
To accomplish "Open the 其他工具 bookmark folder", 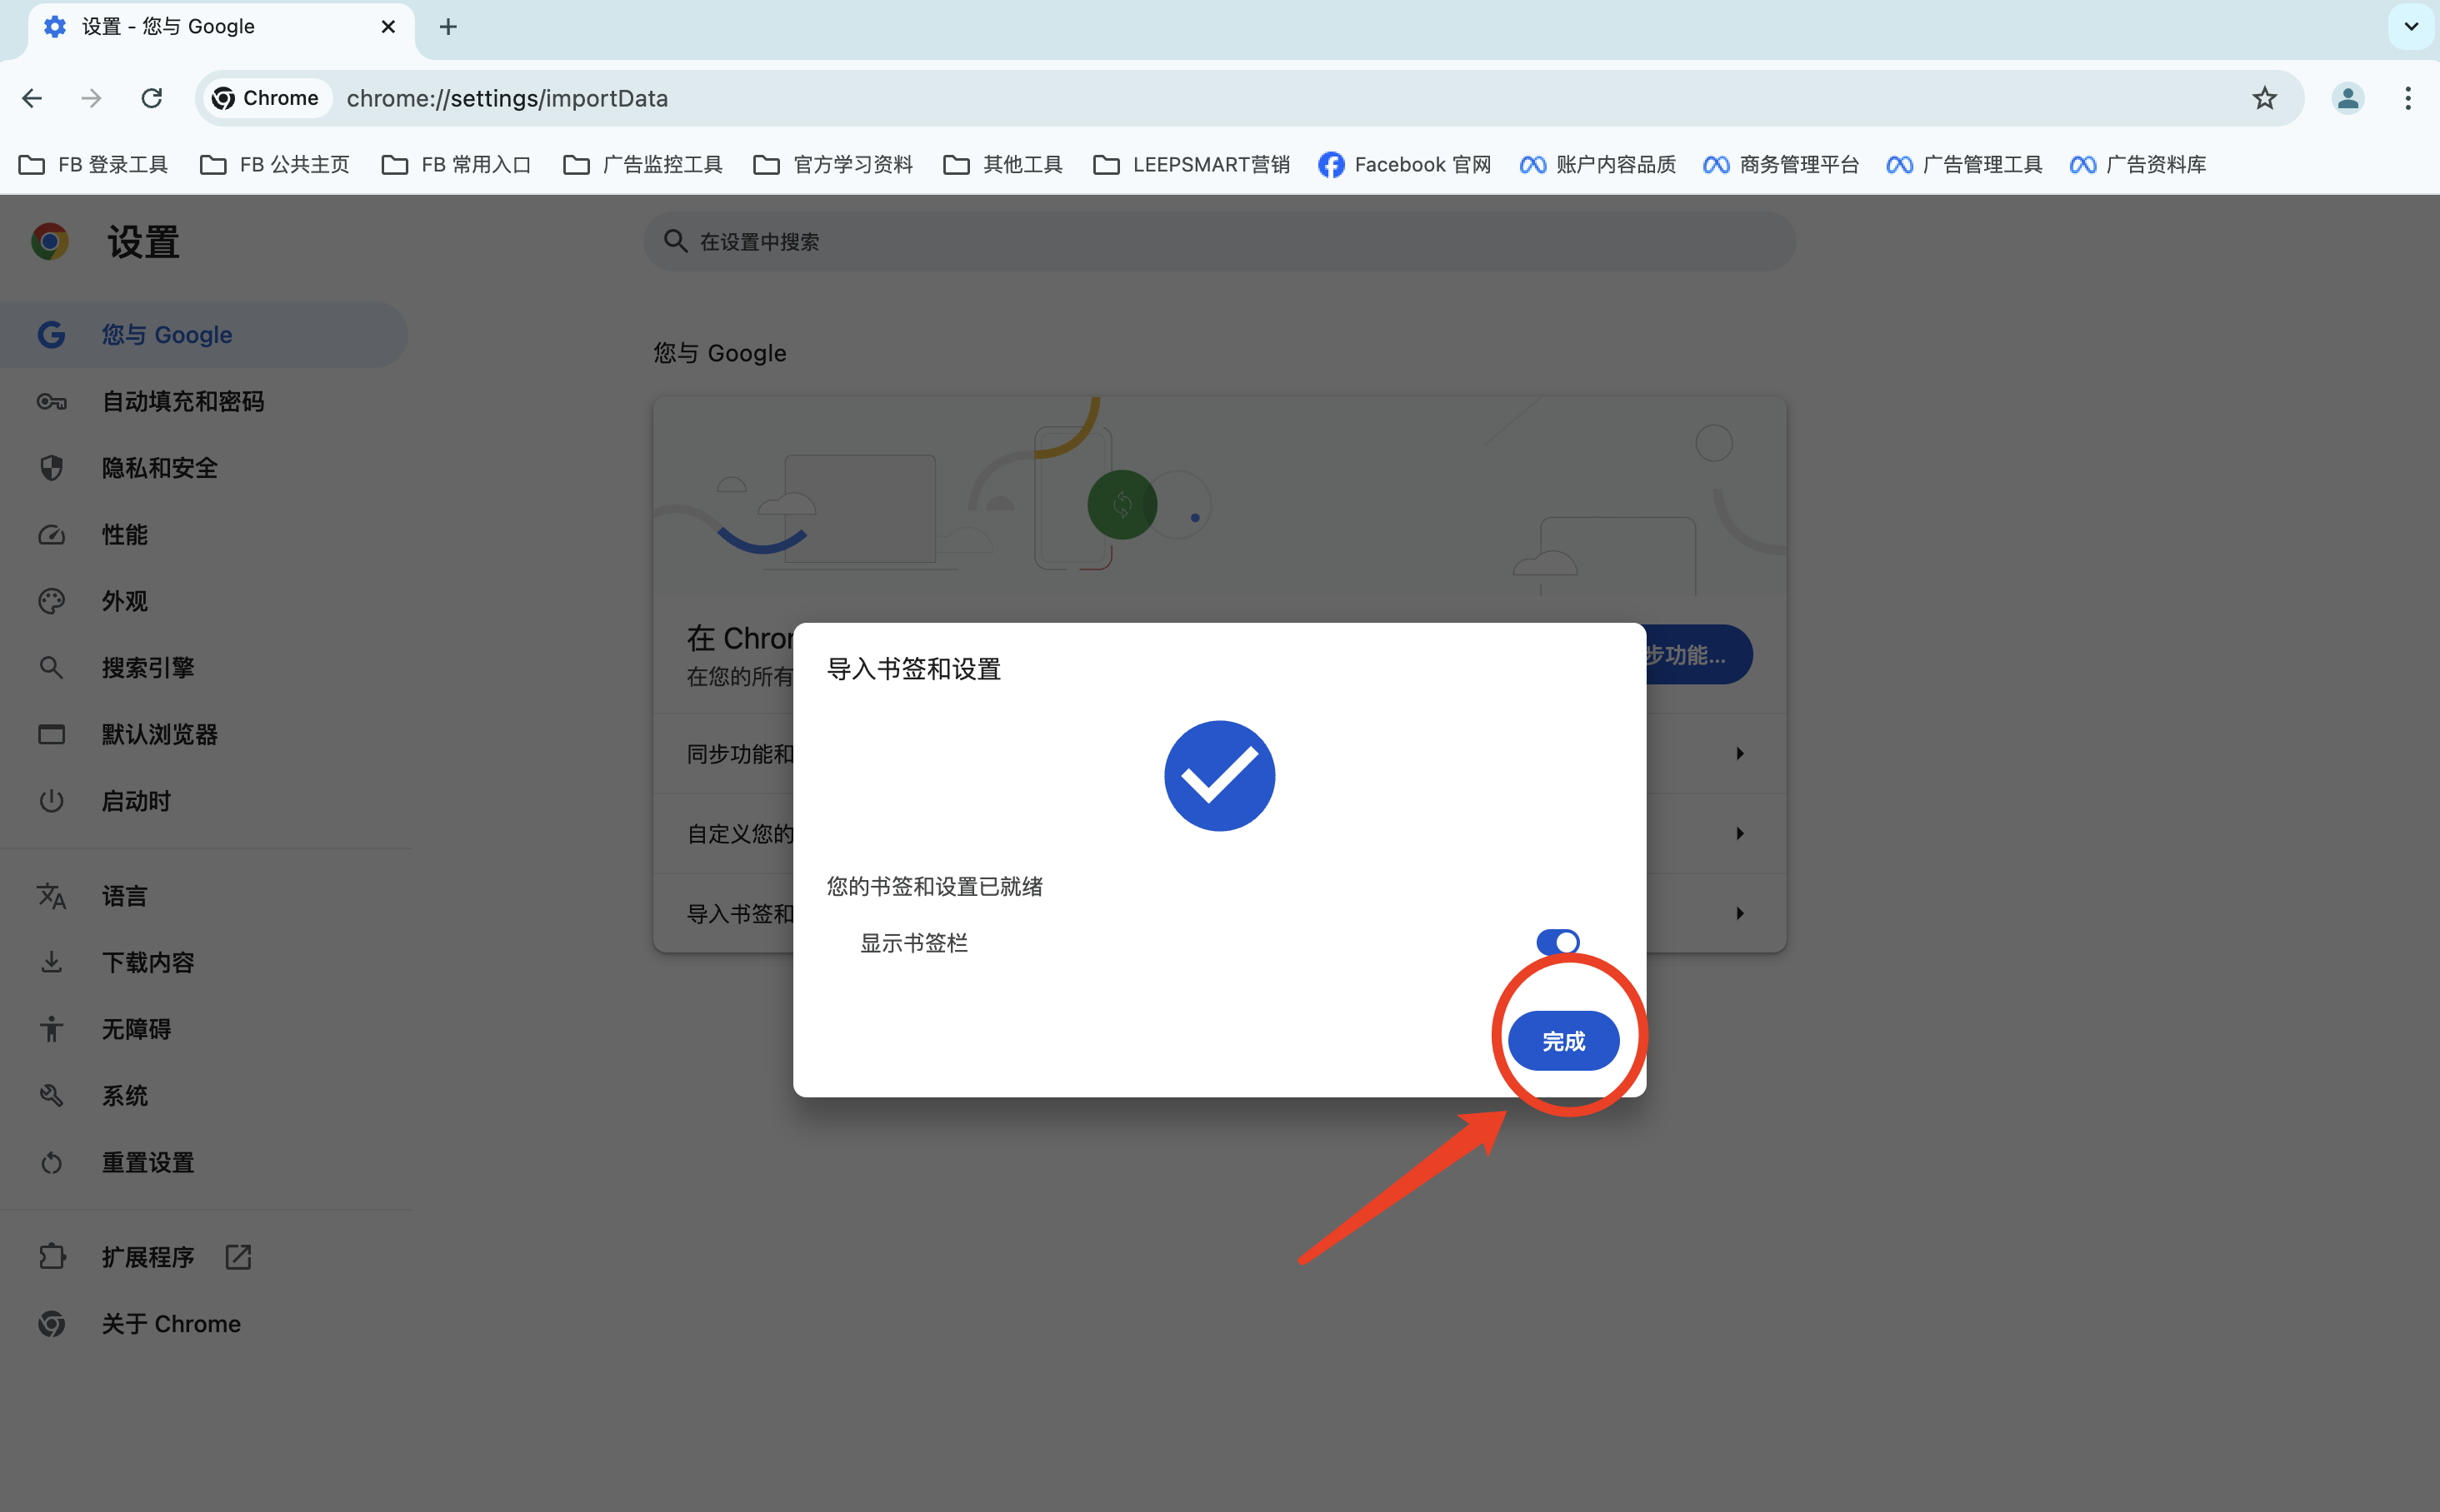I will tap(1002, 164).
